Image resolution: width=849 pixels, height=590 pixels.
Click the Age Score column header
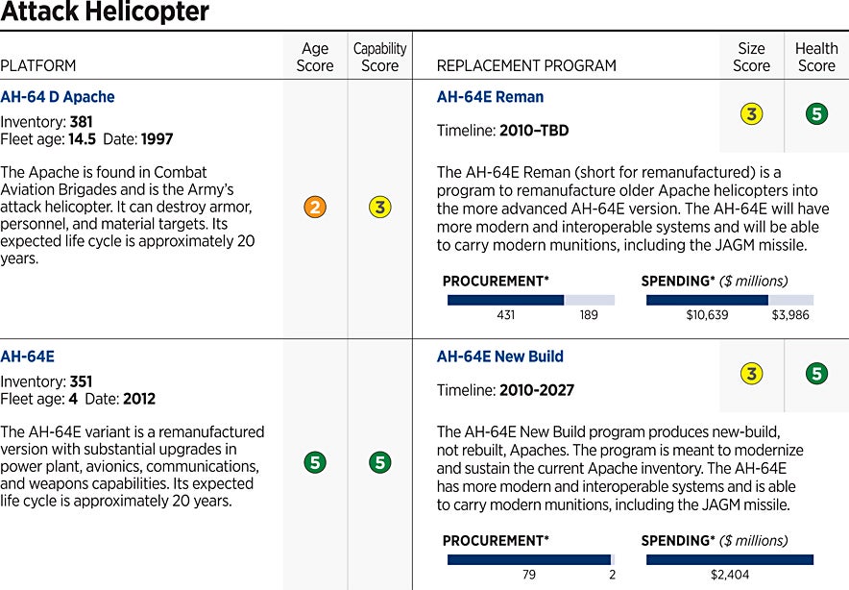pos(314,57)
